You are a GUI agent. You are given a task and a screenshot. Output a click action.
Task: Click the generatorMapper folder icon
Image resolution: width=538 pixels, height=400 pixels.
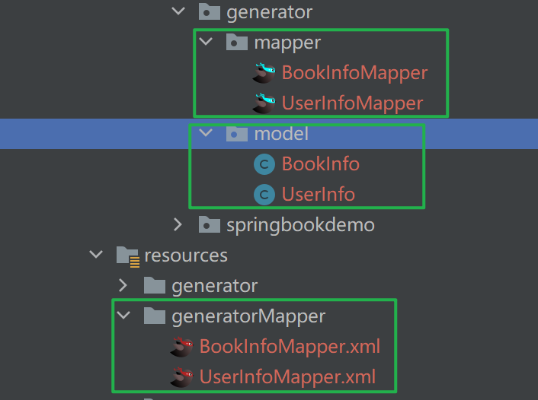click(x=155, y=316)
